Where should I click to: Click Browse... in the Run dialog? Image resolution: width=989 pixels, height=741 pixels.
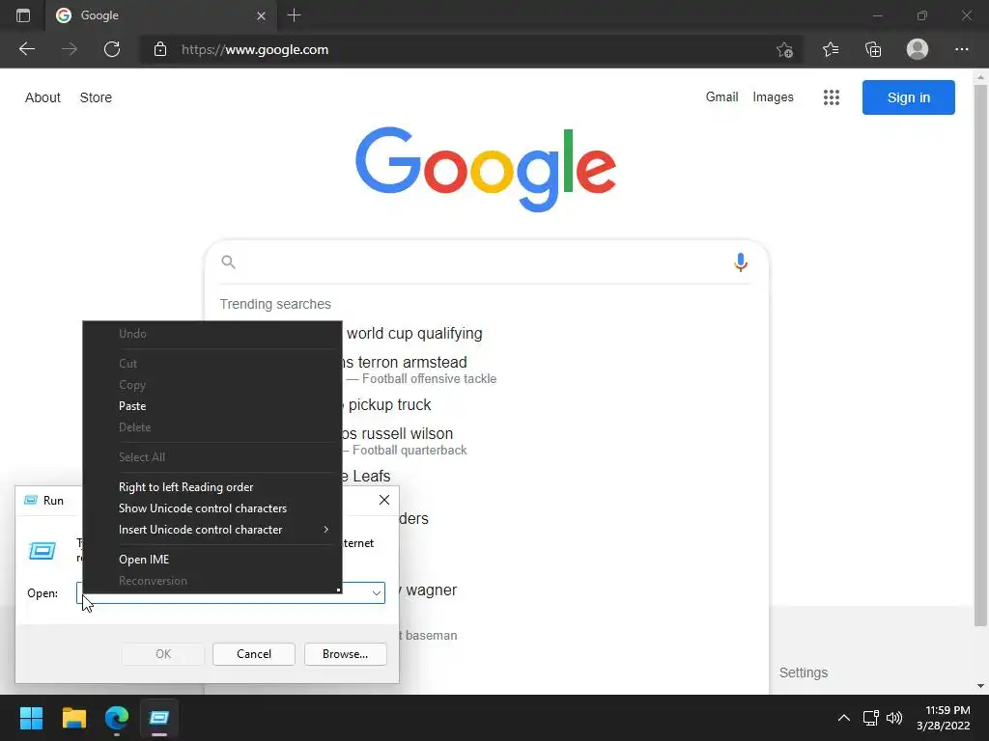point(345,654)
